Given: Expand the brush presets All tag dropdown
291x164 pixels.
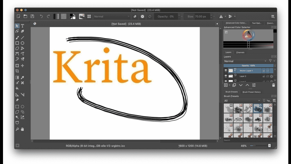Looking at the screenshot, I should [x=242, y=100].
